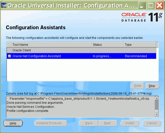Click the details log scrollbar track

[x=157, y=105]
